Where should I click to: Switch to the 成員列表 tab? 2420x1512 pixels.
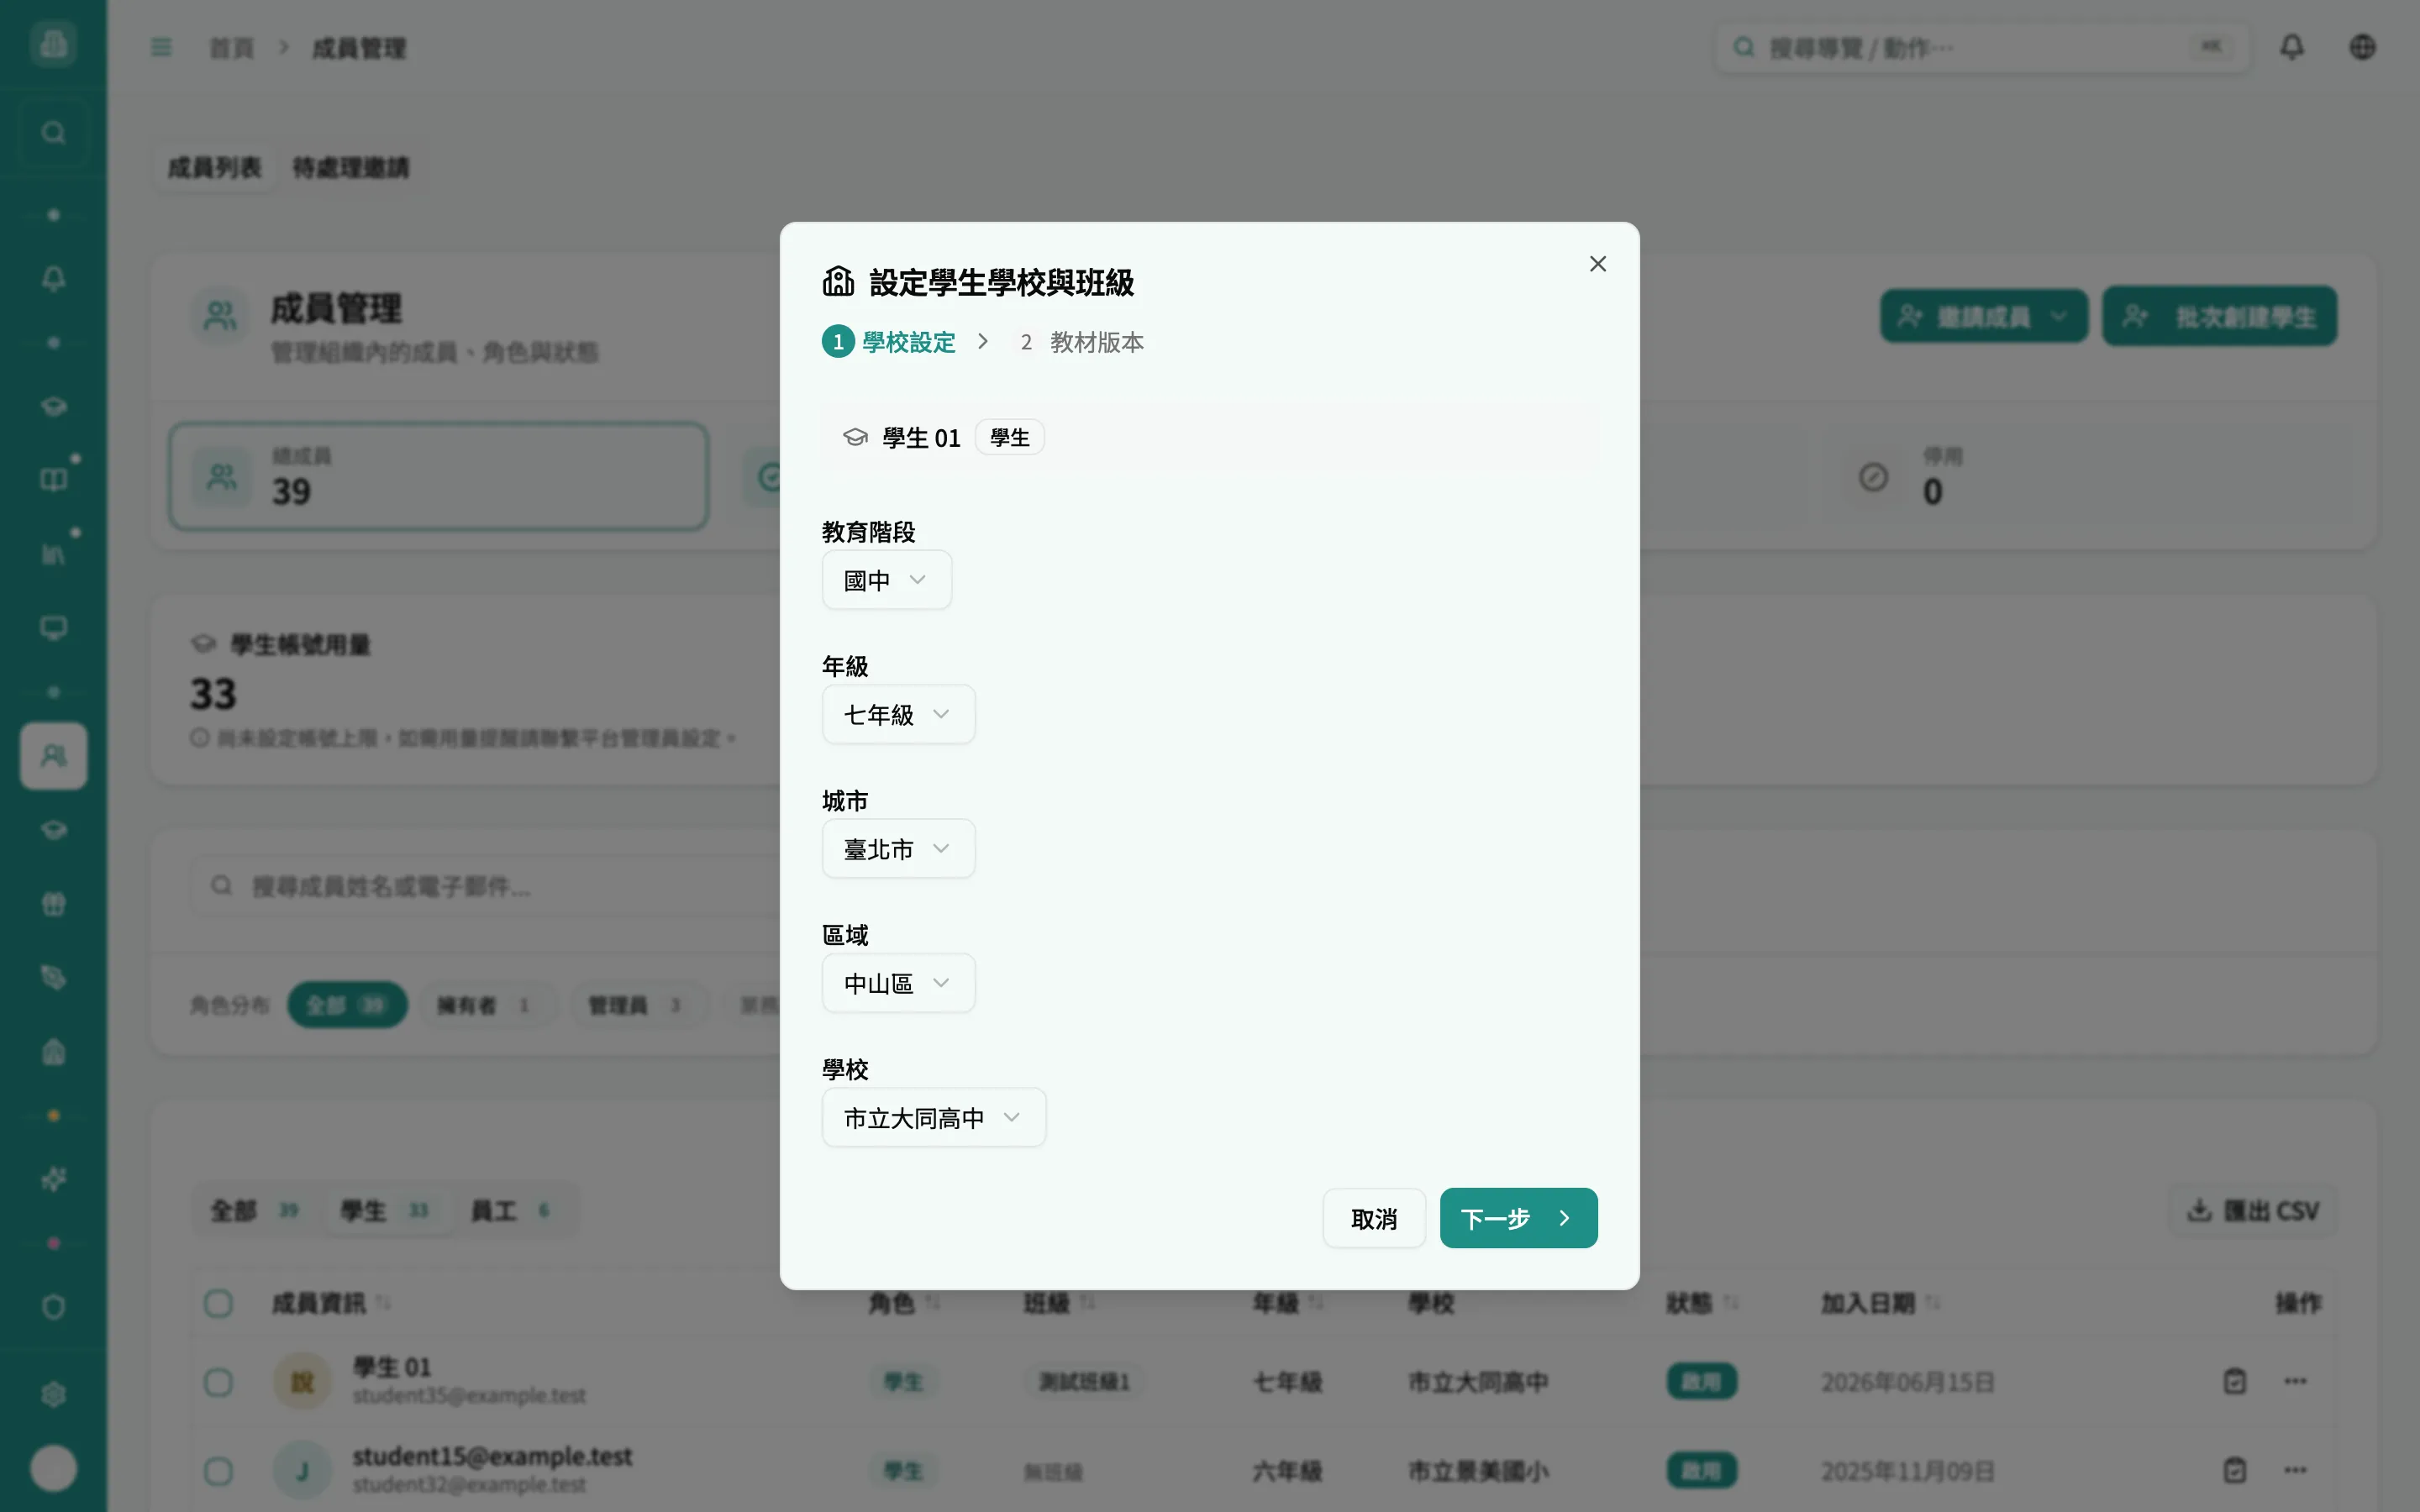click(214, 167)
